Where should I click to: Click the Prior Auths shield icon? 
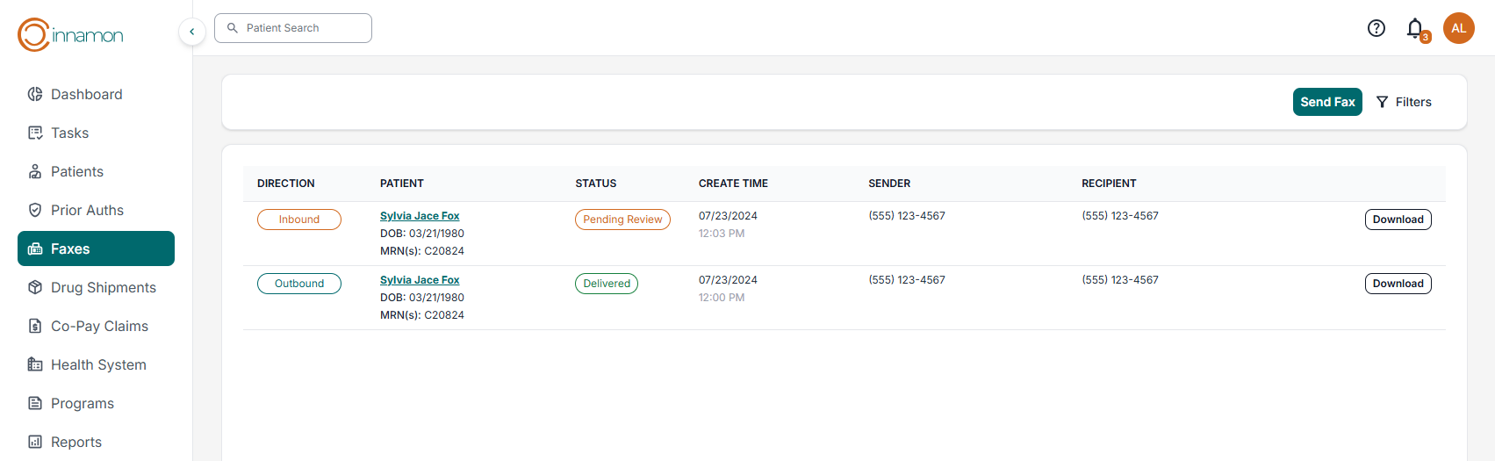35,210
